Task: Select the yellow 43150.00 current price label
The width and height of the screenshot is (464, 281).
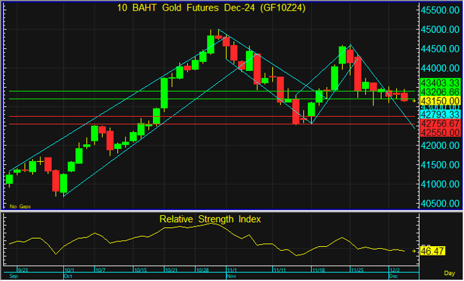Action: click(440, 101)
